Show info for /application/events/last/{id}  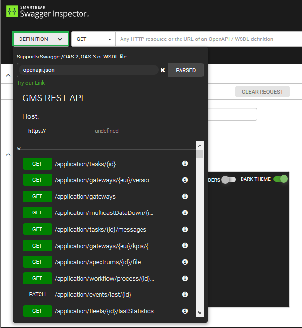pos(185,294)
